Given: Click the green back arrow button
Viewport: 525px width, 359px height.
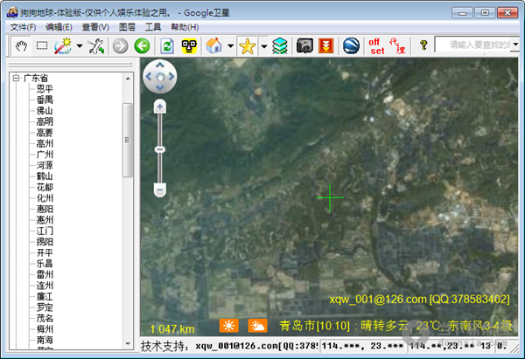Looking at the screenshot, I should click(x=142, y=45).
